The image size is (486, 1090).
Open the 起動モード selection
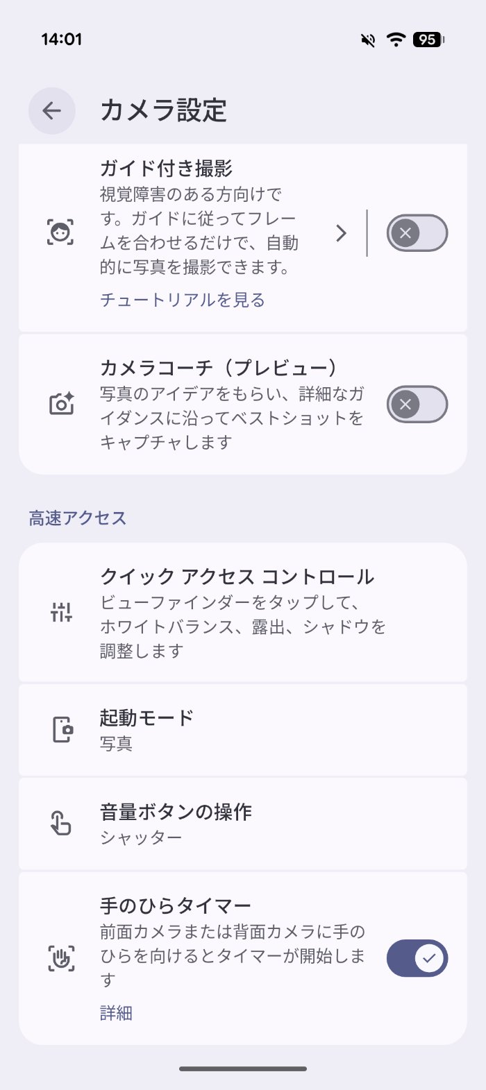tap(243, 730)
